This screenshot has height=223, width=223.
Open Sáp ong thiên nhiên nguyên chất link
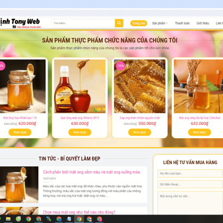tap(140, 118)
